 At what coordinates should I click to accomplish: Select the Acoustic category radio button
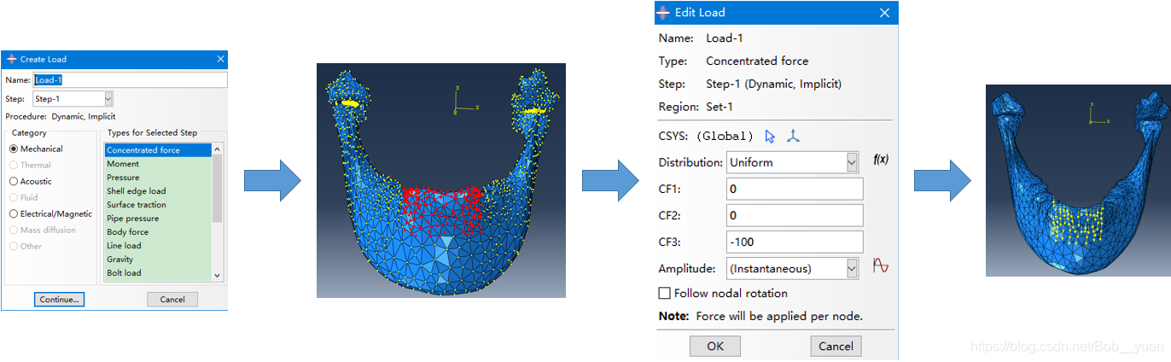(x=14, y=181)
